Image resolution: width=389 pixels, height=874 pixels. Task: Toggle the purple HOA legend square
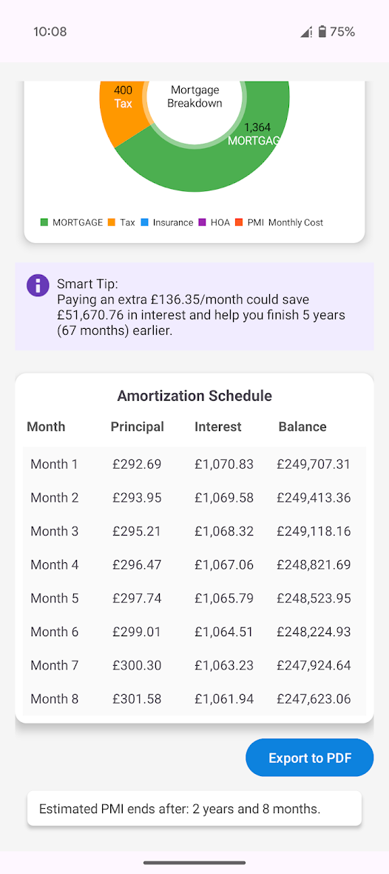[x=202, y=222]
